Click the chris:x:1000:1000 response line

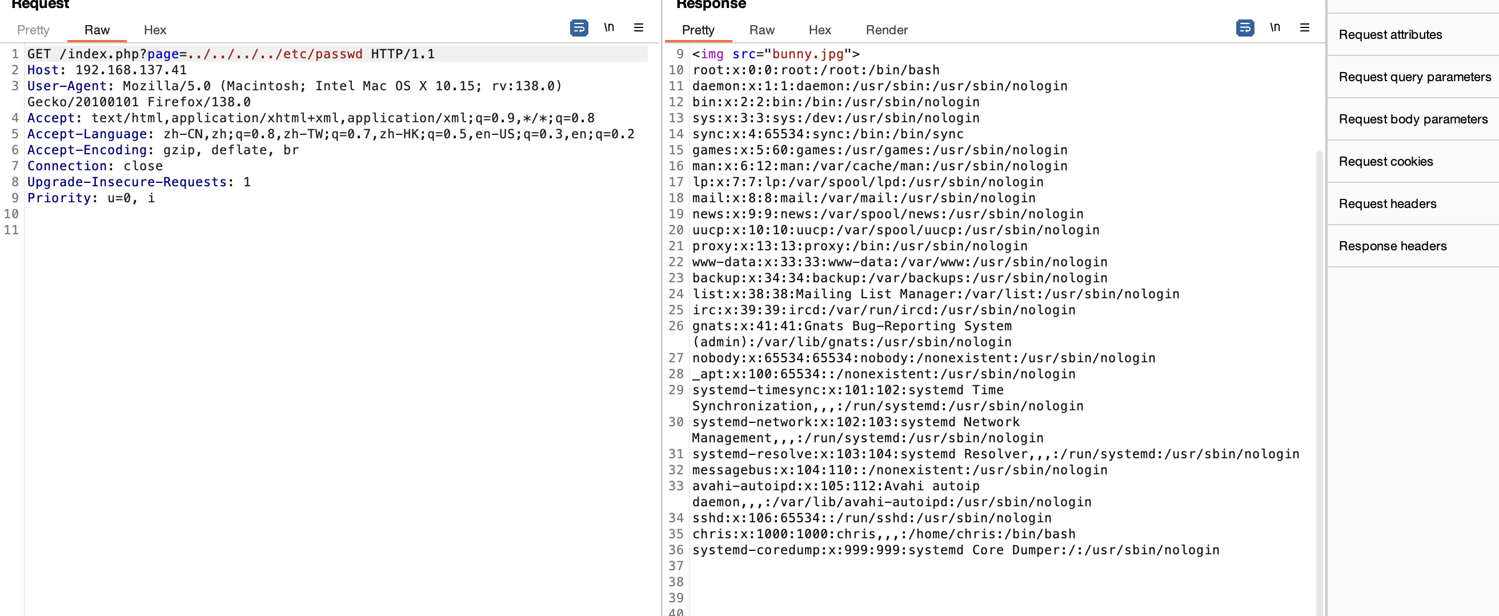[883, 534]
